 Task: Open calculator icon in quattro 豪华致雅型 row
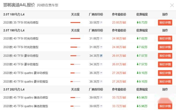click(101, 81)
